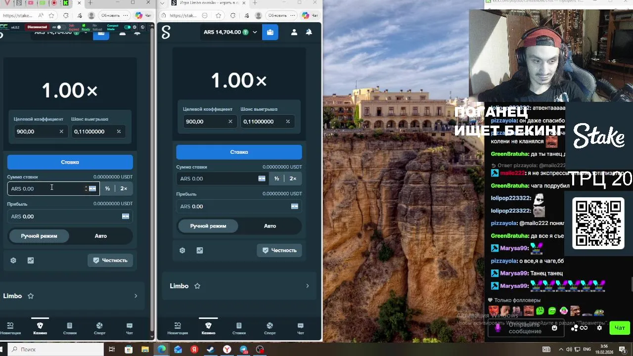Toggle the Compact Mode switch in the left extension bar
The height and width of the screenshot is (356, 633).
point(127,27)
